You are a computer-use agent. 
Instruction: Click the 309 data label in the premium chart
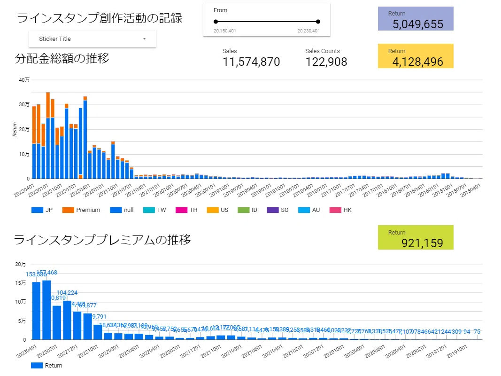coord(456,332)
